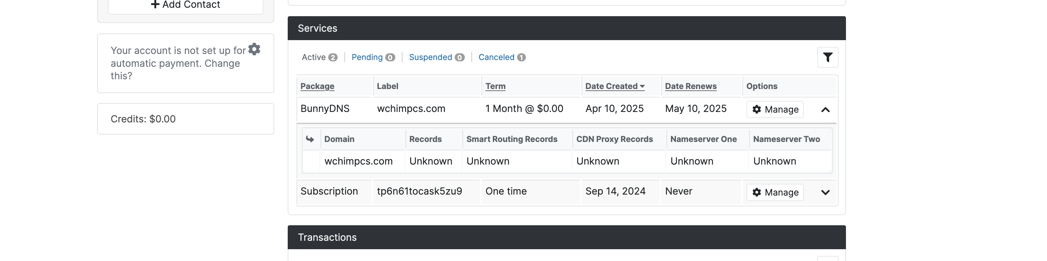Click the plus icon on Add Contact
Viewport: 1047px width, 261px height.
[x=155, y=4]
